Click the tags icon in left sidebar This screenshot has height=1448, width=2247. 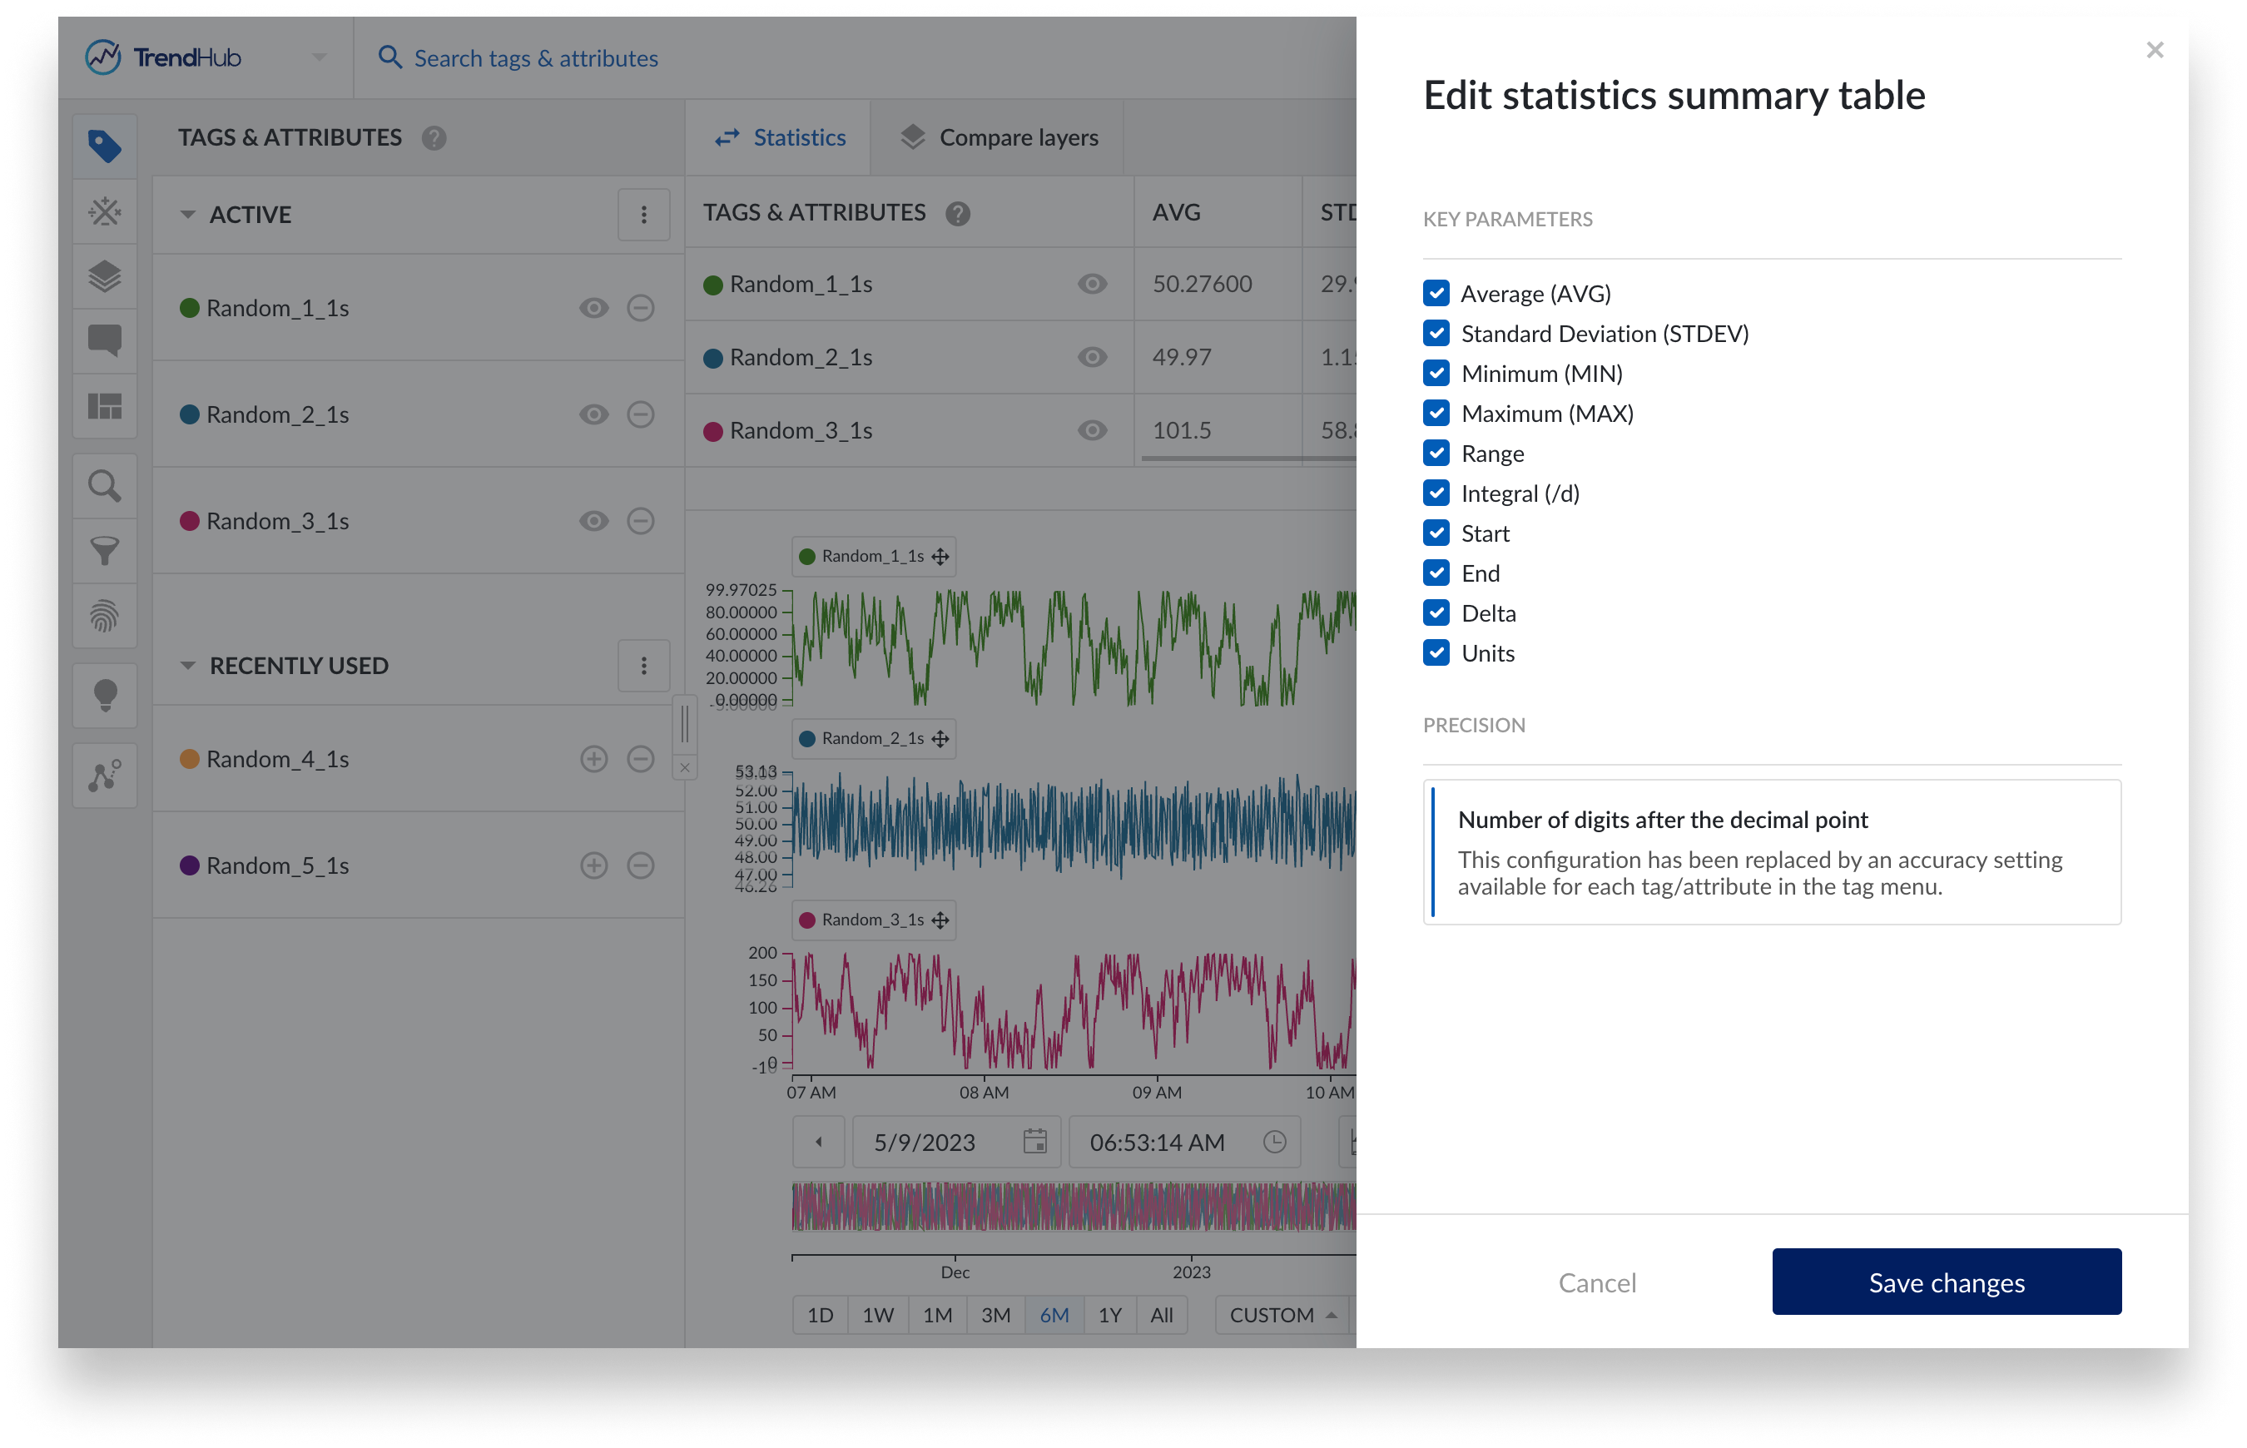coord(104,146)
